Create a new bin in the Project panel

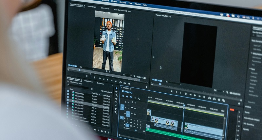point(102,131)
